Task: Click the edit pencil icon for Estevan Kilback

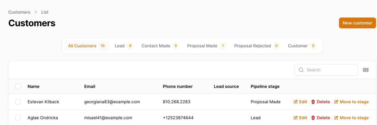Action: [x=296, y=102]
